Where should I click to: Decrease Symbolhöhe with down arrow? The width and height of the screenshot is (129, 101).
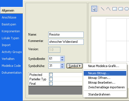point(62,67)
